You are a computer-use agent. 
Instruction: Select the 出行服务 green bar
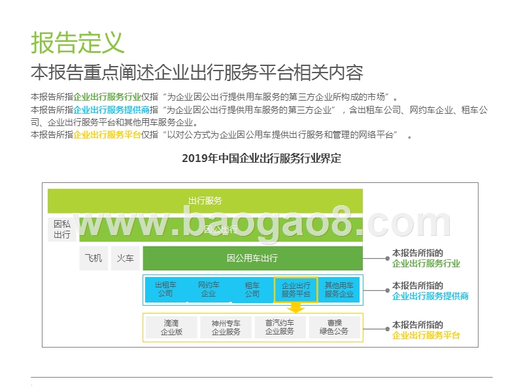coord(205,201)
